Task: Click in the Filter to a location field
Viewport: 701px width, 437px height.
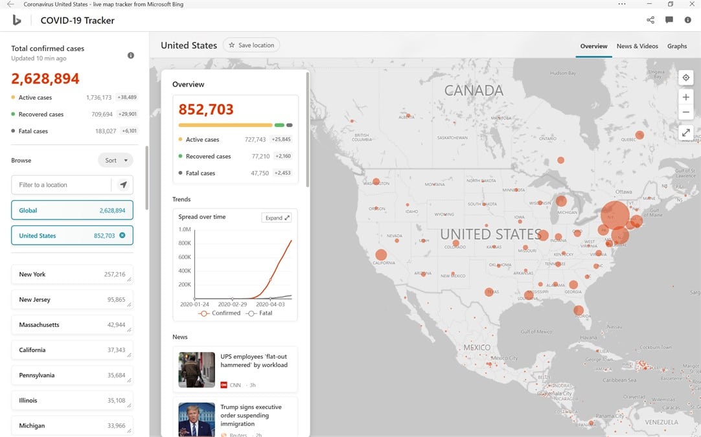Action: [x=62, y=185]
